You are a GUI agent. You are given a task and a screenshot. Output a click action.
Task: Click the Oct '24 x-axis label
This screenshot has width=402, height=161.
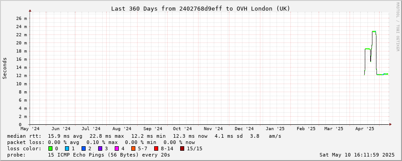coord(182,129)
